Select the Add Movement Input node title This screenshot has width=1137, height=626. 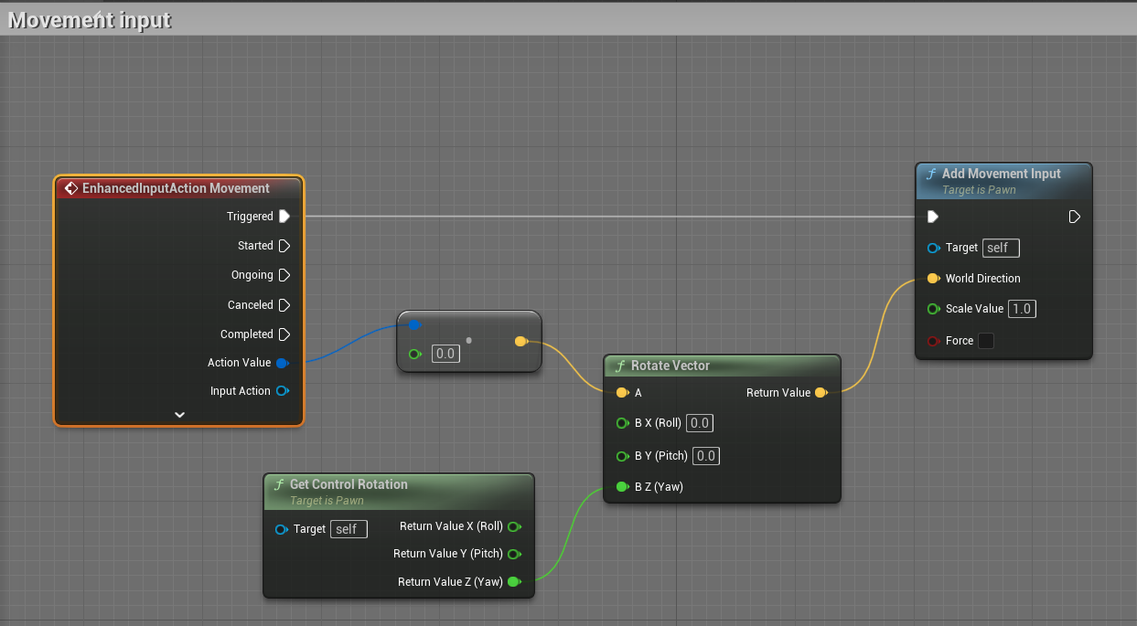point(1001,174)
